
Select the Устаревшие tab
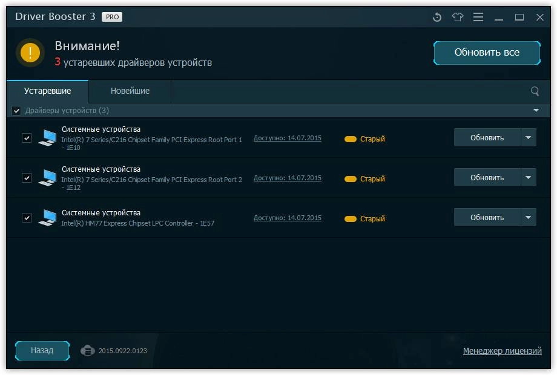click(47, 91)
